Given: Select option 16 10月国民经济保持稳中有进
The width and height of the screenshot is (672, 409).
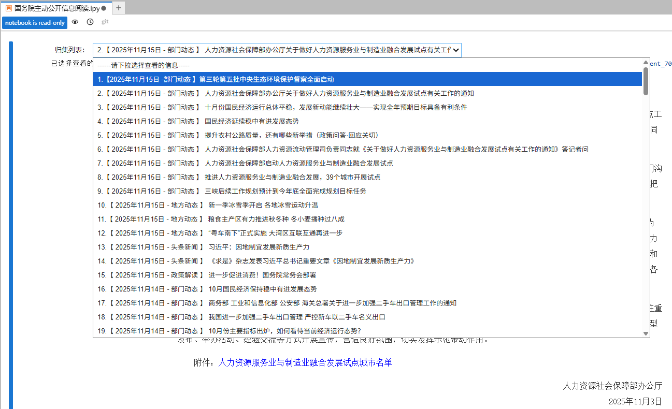Looking at the screenshot, I should [x=367, y=289].
